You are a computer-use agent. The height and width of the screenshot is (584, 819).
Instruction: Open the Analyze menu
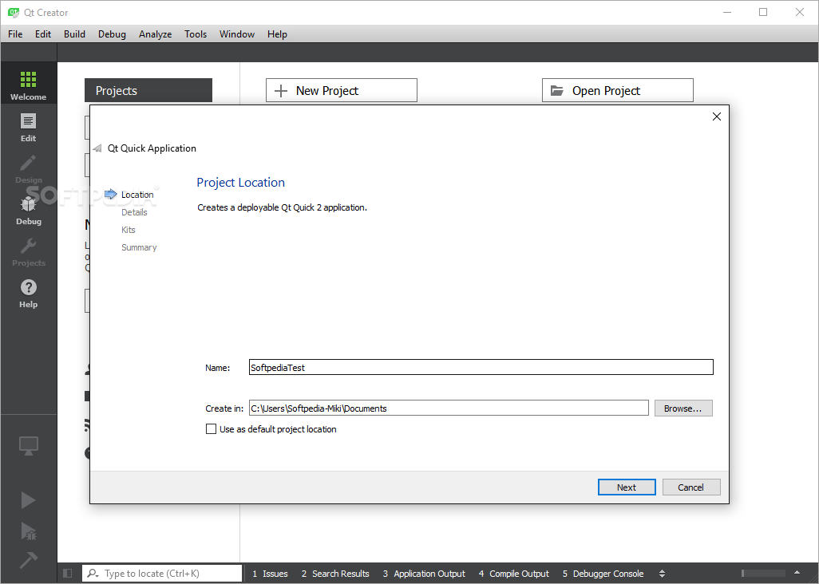[155, 34]
